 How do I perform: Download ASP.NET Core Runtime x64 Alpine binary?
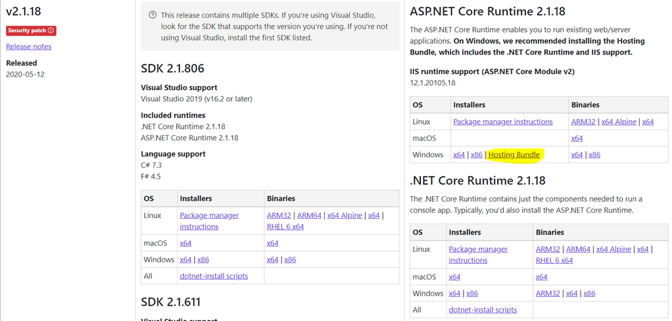(618, 122)
